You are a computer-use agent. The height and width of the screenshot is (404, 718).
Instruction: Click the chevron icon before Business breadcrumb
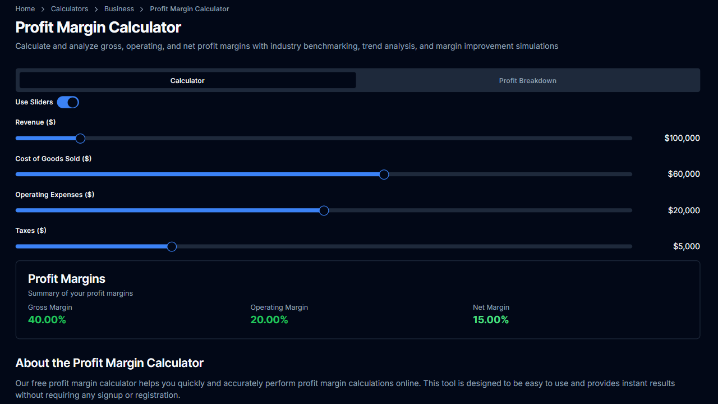coord(95,9)
